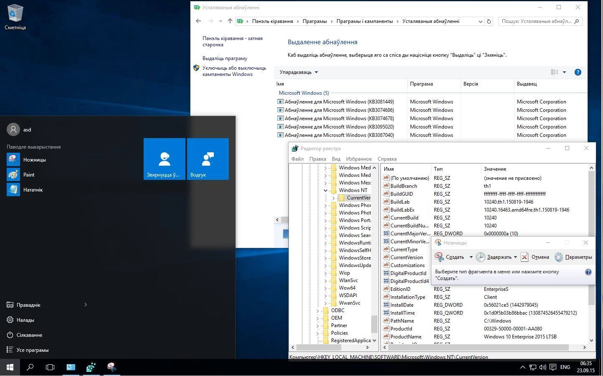Click Выдаліць праграму link

click(225, 58)
